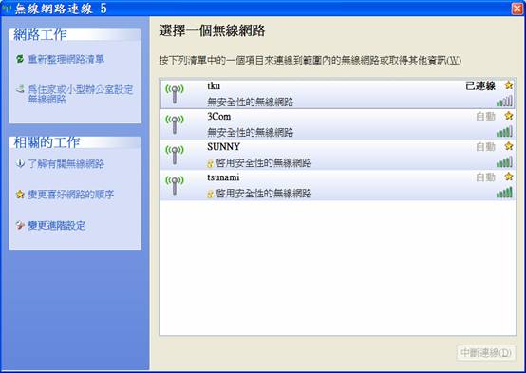Click 已連線 status on tku row

coord(480,85)
